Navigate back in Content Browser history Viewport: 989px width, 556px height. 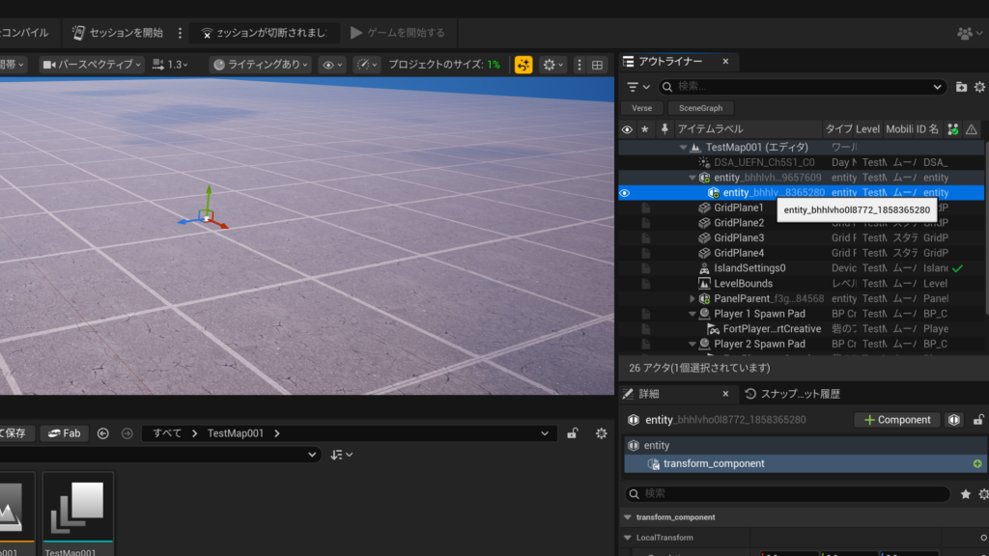click(103, 433)
